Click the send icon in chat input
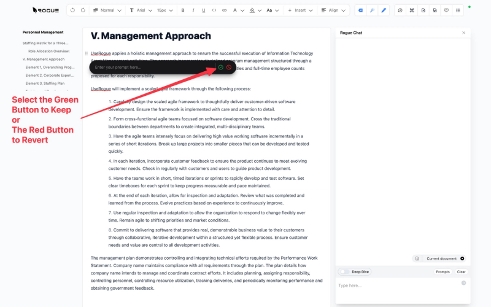The width and height of the screenshot is (491, 307). [x=464, y=283]
